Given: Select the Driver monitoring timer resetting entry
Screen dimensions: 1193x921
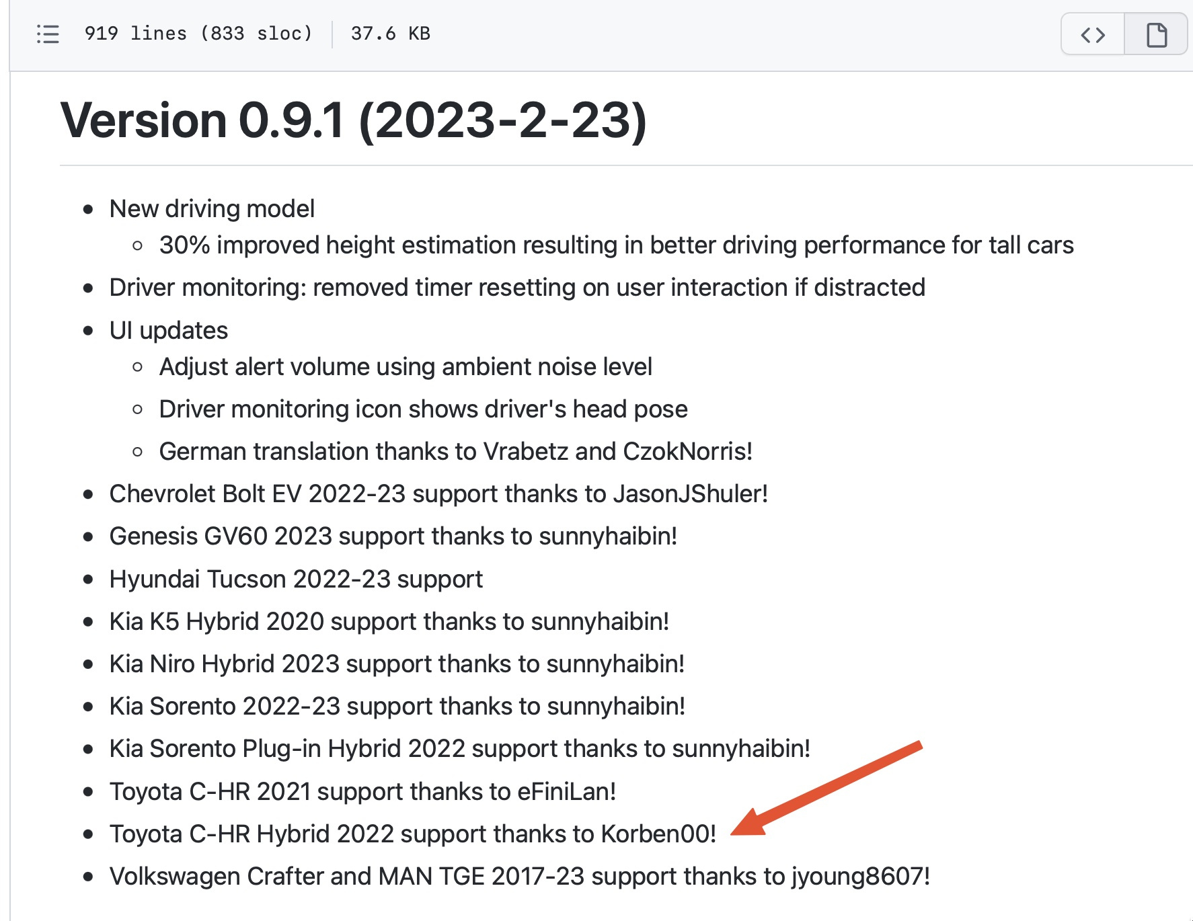Looking at the screenshot, I should pos(517,288).
